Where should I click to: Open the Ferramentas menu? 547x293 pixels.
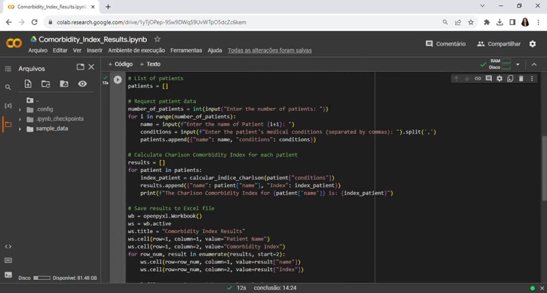click(x=186, y=50)
